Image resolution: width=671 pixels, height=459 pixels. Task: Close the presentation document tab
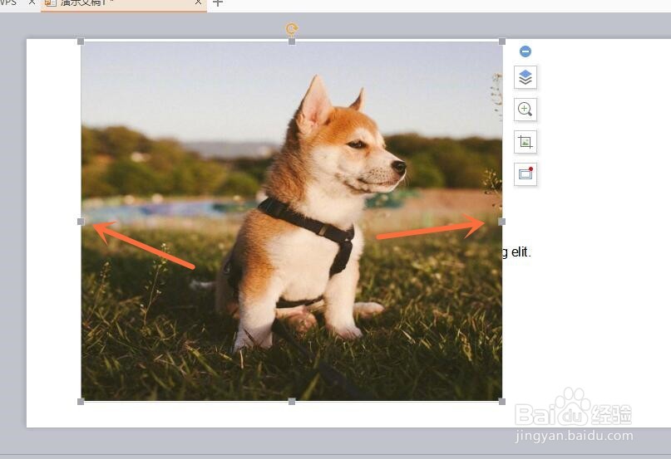[x=198, y=2]
